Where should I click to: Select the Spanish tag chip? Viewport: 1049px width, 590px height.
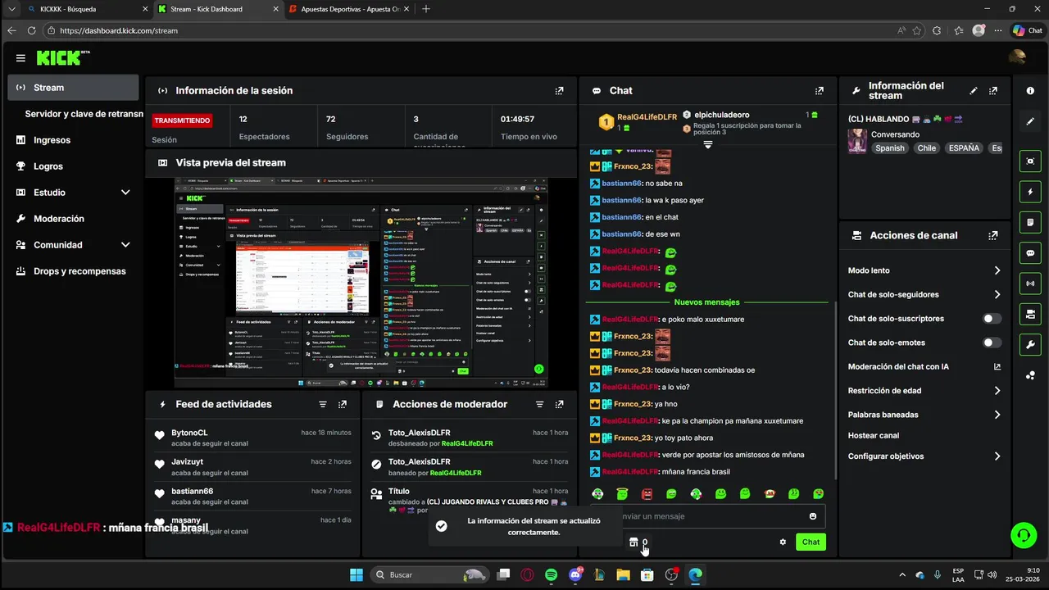coord(889,148)
